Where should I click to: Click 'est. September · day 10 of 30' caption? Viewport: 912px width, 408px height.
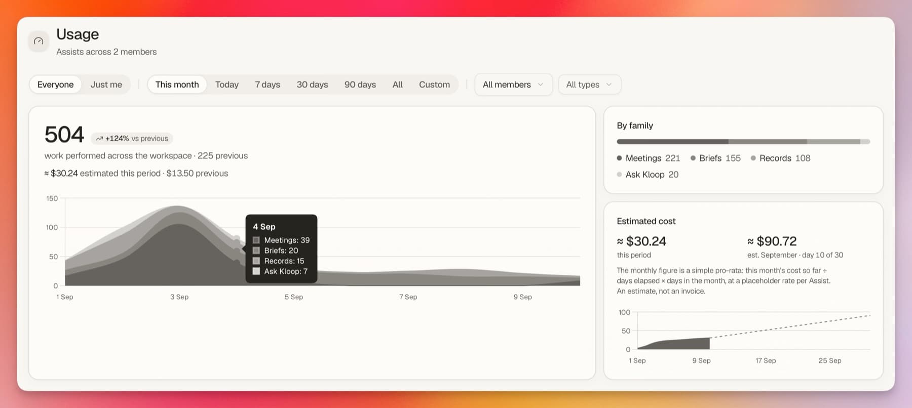tap(795, 255)
